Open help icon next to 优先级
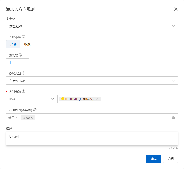The image size is (184, 169). point(20,55)
